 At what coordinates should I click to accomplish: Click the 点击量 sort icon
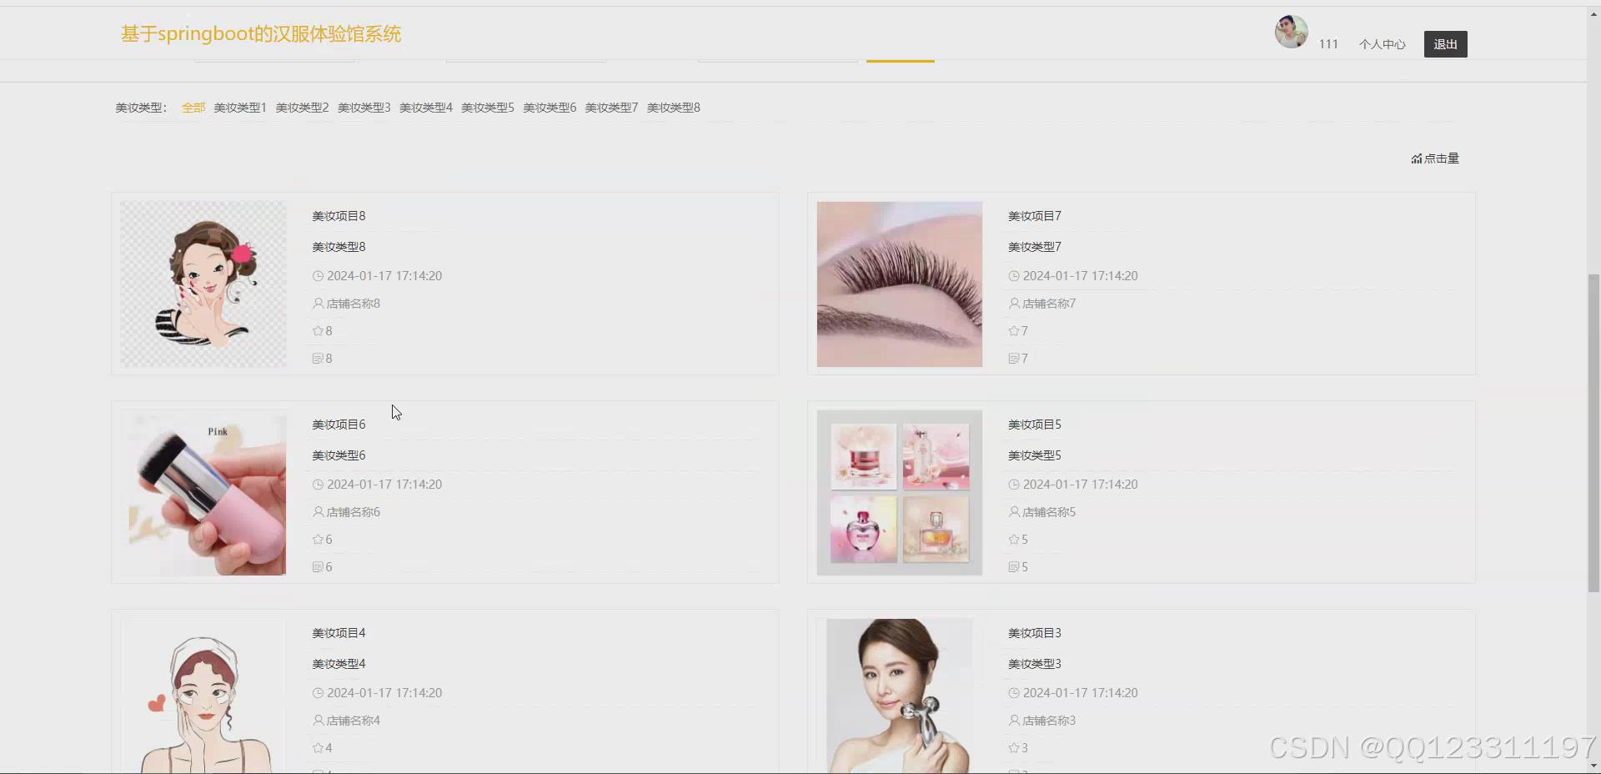click(x=1418, y=158)
